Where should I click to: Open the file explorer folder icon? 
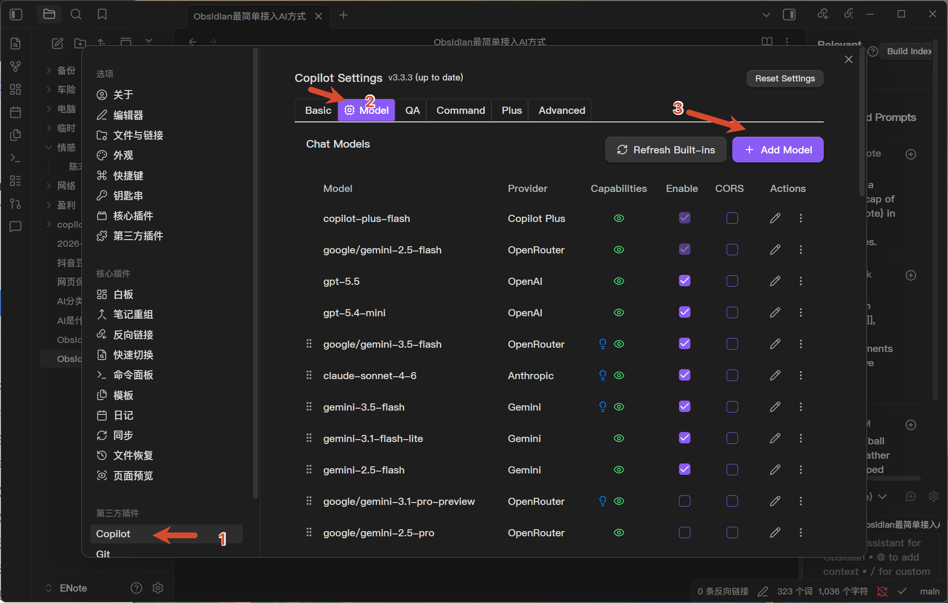49,14
